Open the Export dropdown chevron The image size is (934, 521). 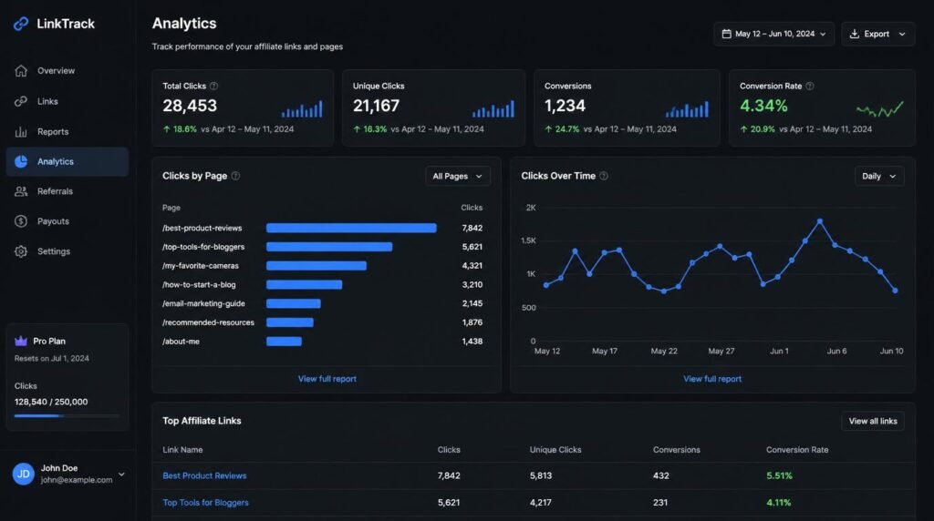[902, 34]
